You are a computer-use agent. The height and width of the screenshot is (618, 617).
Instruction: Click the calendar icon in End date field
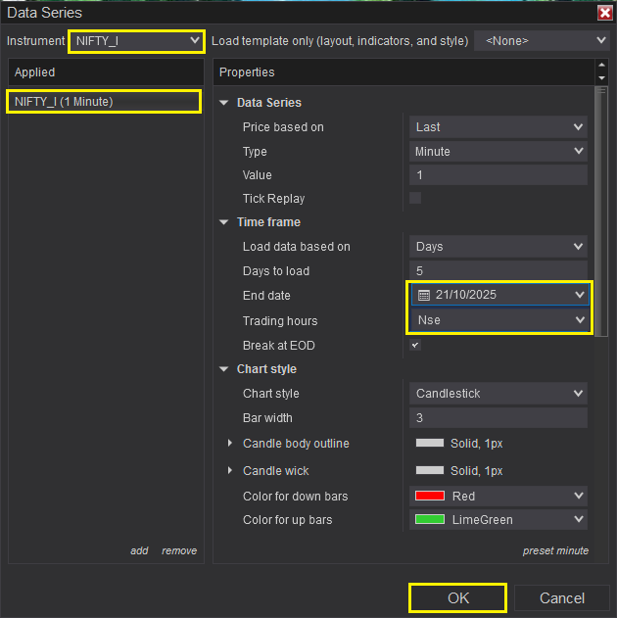pyautogui.click(x=423, y=295)
